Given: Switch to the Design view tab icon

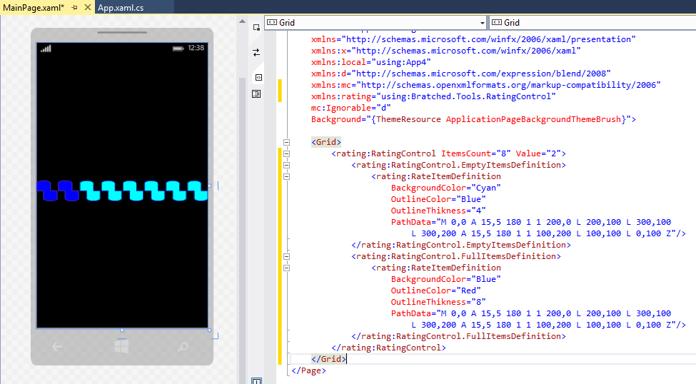Looking at the screenshot, I should click(256, 28).
